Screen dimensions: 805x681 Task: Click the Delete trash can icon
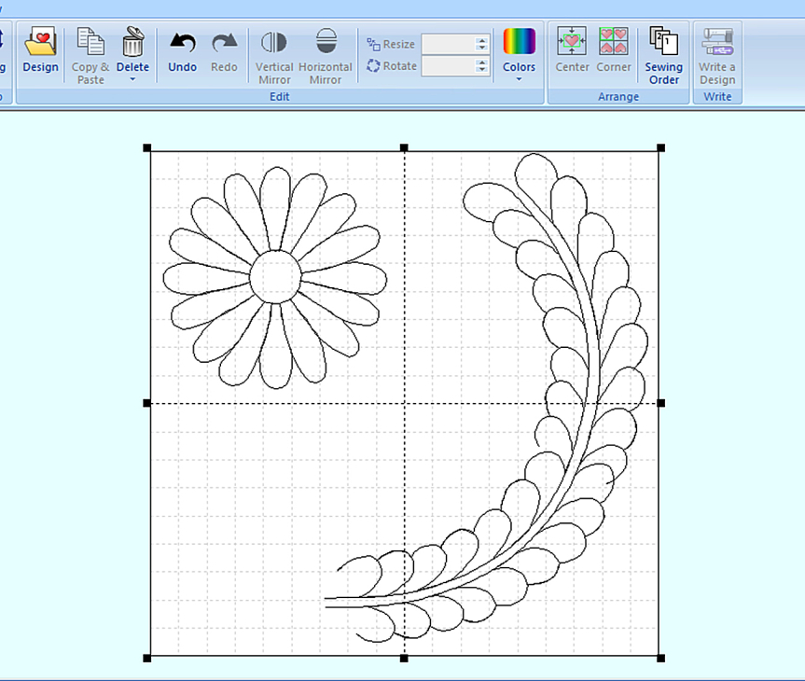132,42
